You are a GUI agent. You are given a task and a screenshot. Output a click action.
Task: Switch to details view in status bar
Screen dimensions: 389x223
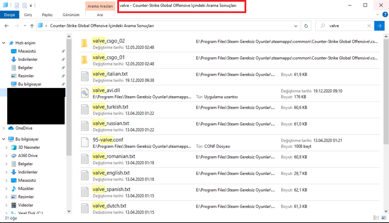(376, 218)
